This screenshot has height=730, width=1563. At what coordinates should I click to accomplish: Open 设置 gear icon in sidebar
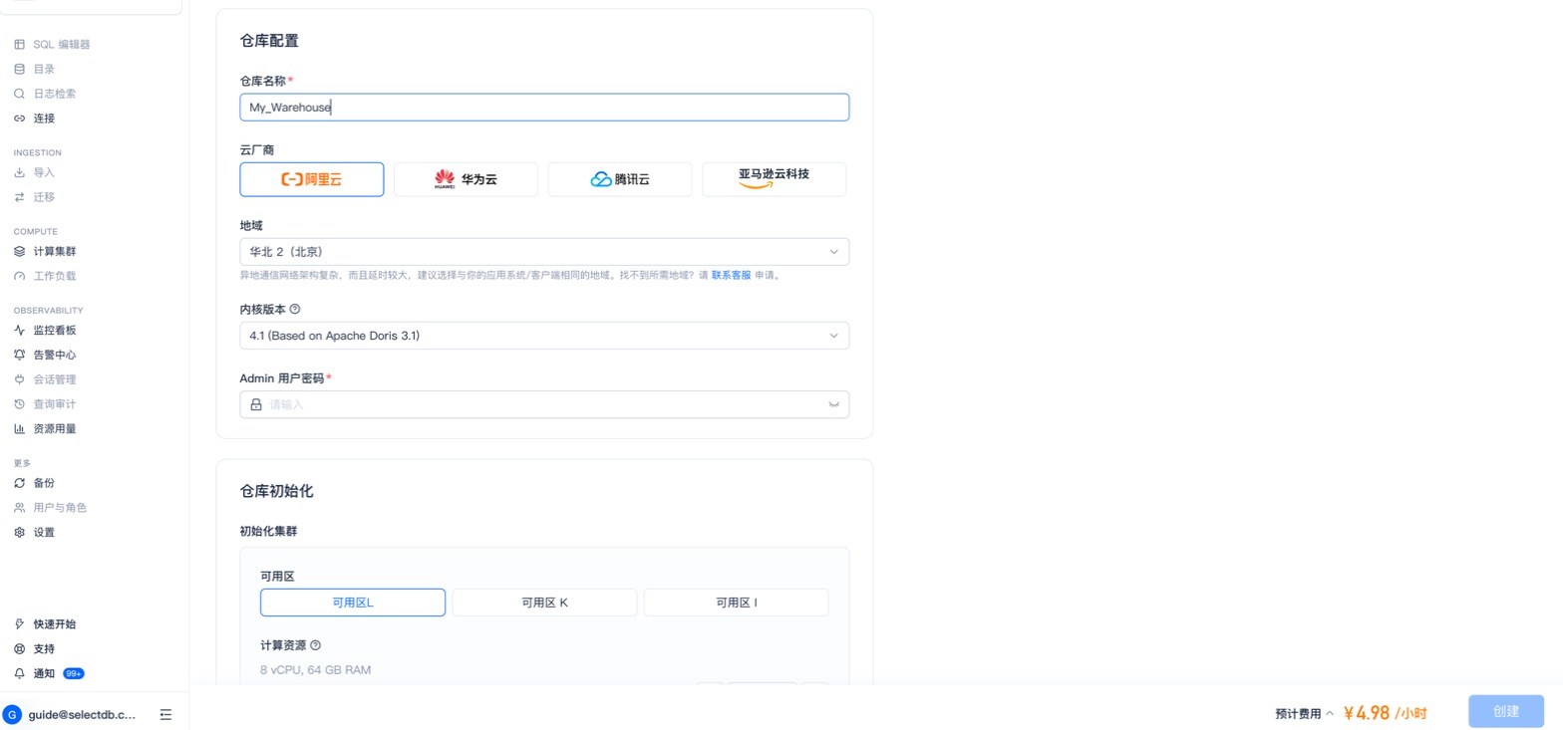pyautogui.click(x=19, y=533)
